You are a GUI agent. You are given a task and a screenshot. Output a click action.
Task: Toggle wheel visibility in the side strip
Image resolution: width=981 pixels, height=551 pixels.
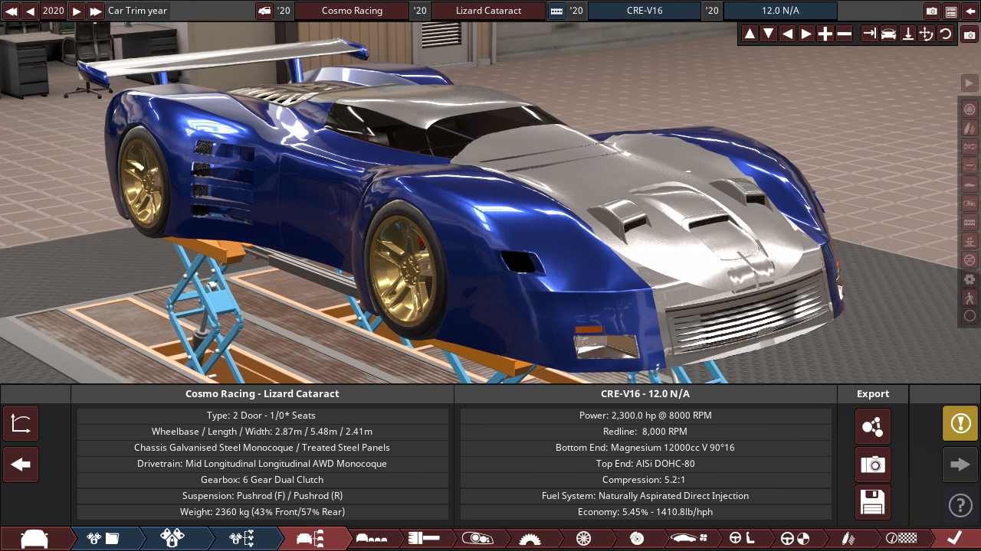[970, 109]
